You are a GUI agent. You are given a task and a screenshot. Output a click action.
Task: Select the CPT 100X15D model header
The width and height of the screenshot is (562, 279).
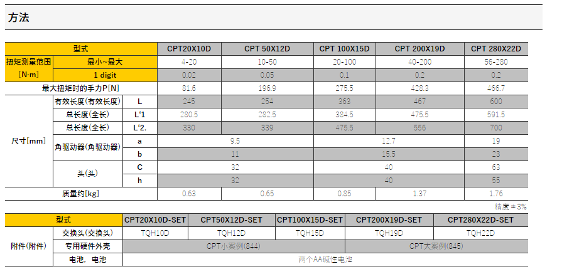(344, 48)
